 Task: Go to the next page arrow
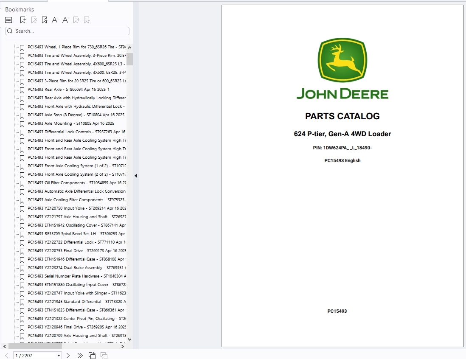point(68,355)
